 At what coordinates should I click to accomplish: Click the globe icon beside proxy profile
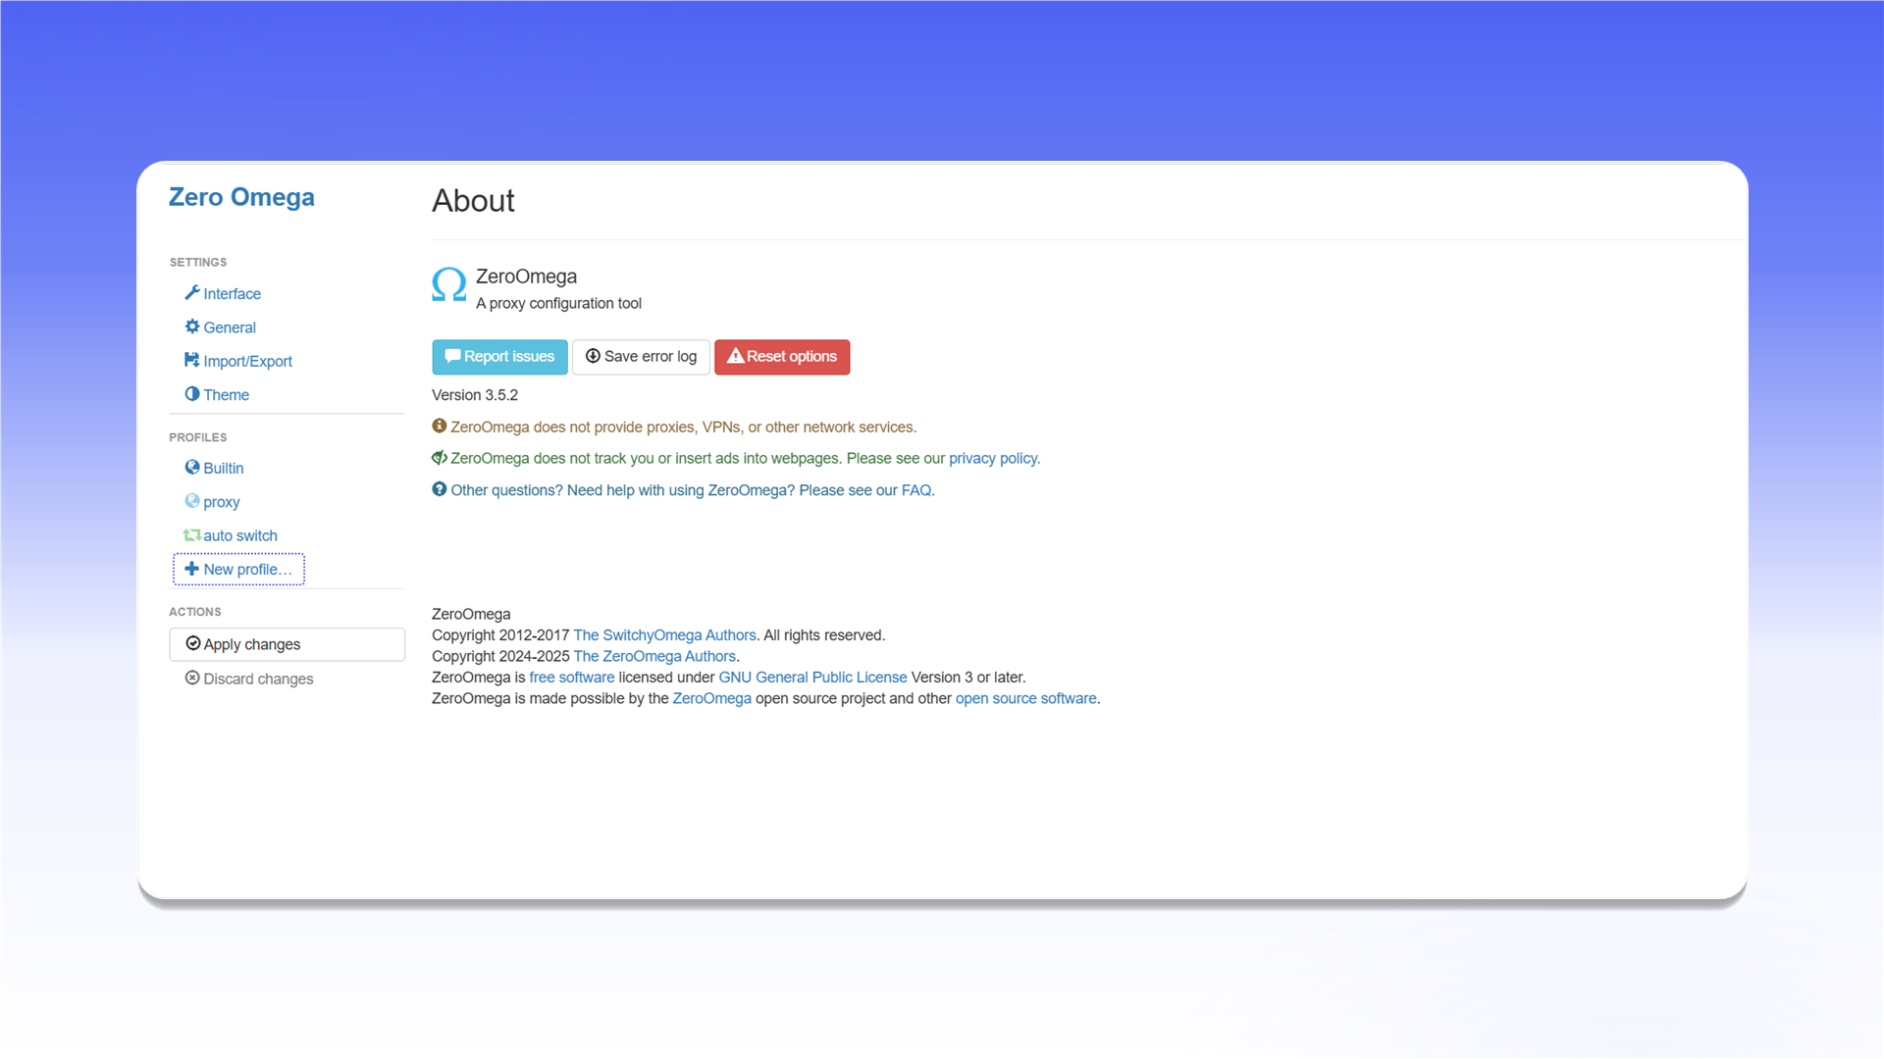[192, 501]
